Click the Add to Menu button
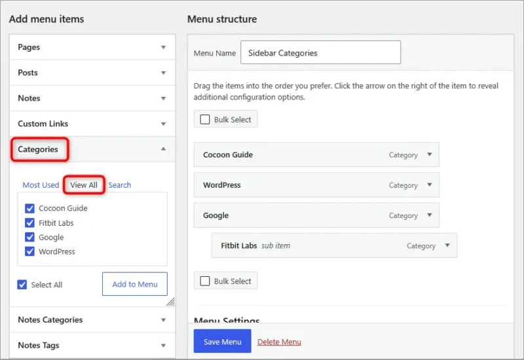 pyautogui.click(x=135, y=284)
